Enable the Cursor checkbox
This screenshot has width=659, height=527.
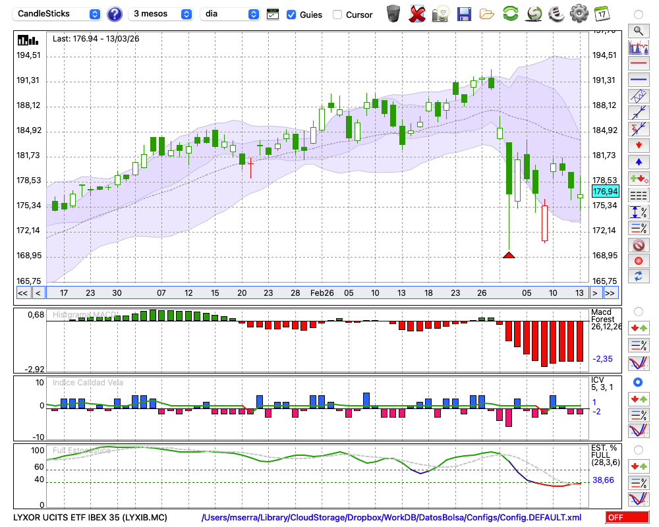pyautogui.click(x=337, y=14)
